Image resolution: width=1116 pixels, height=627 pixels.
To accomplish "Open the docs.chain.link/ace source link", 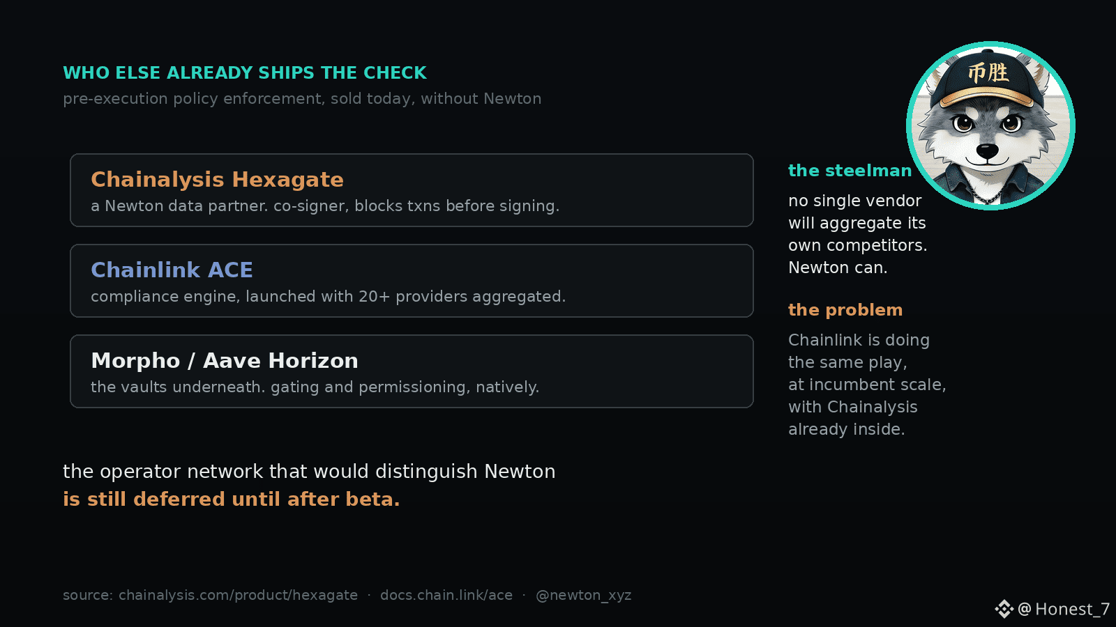I will [x=446, y=595].
